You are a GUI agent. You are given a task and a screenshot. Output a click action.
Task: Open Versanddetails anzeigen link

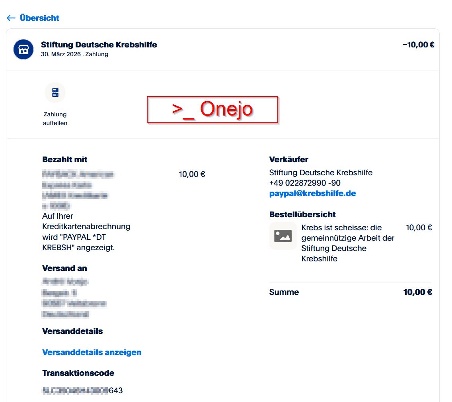coord(92,352)
